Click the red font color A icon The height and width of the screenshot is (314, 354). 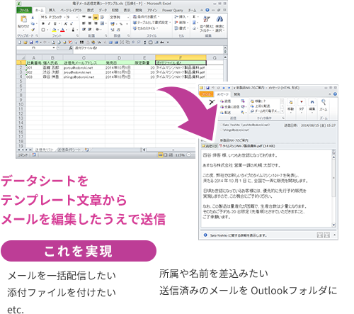(x=62, y=30)
